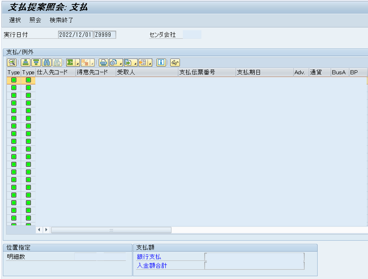Click the Information icon

point(161,63)
